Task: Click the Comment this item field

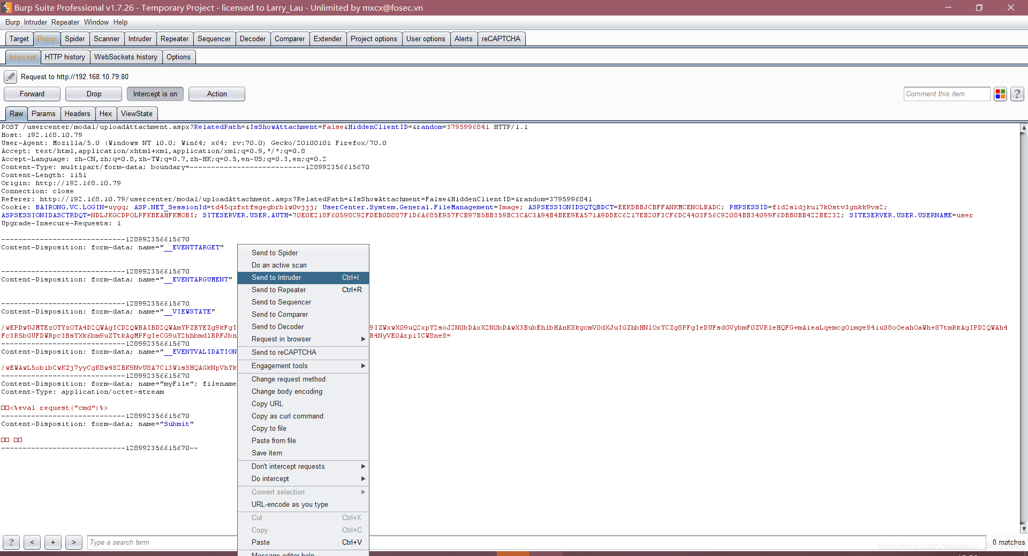Action: coord(947,94)
